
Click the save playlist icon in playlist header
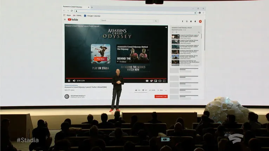199,32
